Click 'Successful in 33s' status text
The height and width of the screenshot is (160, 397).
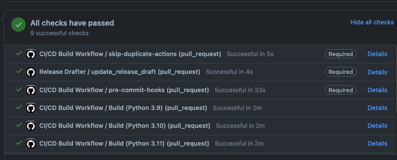coord(240,90)
